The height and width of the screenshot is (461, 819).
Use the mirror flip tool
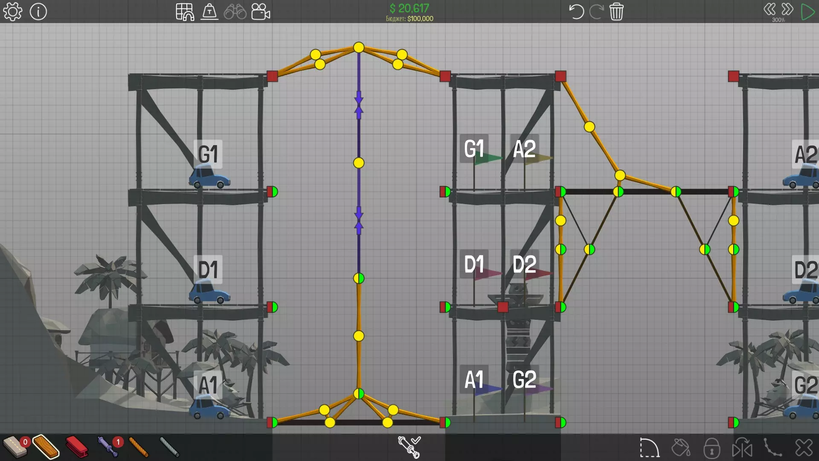(x=742, y=448)
